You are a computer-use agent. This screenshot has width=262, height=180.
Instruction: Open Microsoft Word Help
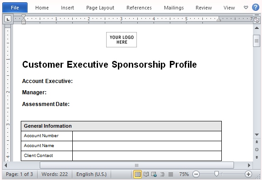(x=256, y=8)
